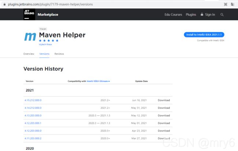Download the May 01, 2021 version
Image resolution: width=238 pixels, height=151 pixels.
(x=164, y=123)
